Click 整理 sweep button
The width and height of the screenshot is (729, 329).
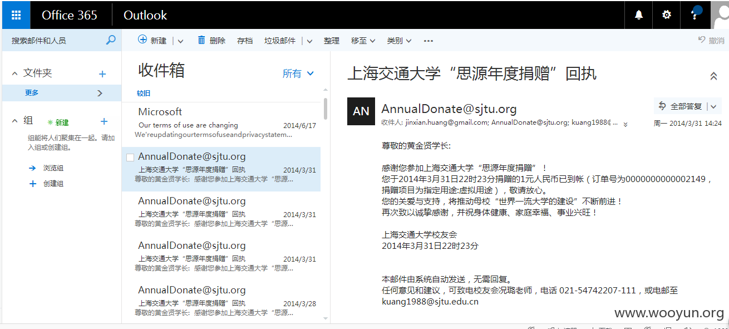pyautogui.click(x=332, y=41)
